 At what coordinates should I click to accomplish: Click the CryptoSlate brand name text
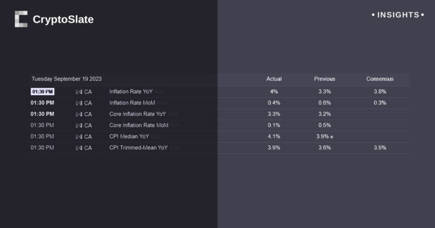pos(63,20)
